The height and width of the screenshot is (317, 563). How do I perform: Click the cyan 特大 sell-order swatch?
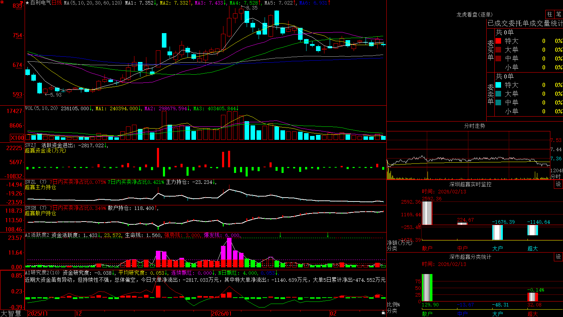pyautogui.click(x=498, y=85)
